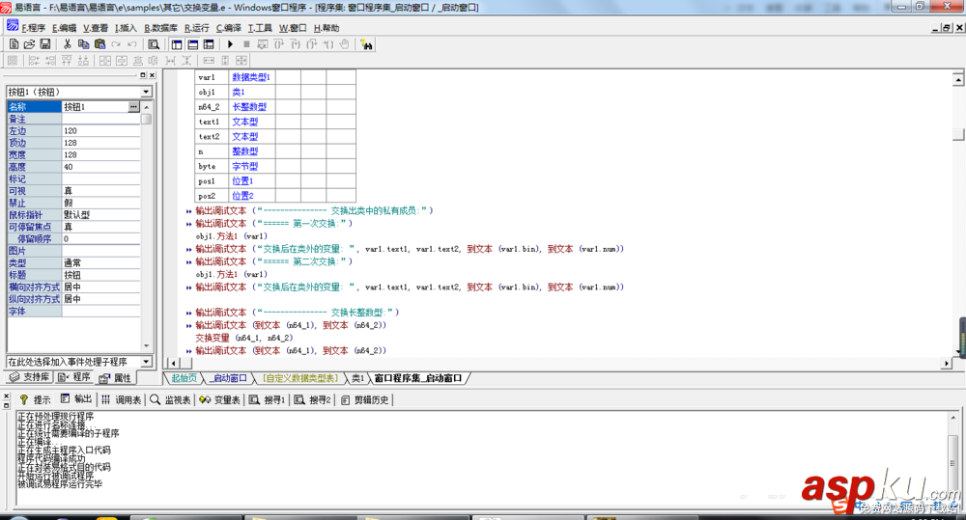The height and width of the screenshot is (520, 966).
Task: Click the Copy toolbar icon
Action: click(x=83, y=44)
